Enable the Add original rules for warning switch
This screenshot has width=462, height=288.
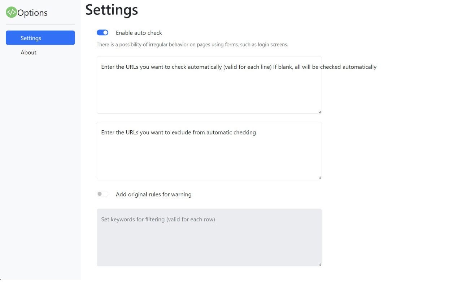point(103,194)
